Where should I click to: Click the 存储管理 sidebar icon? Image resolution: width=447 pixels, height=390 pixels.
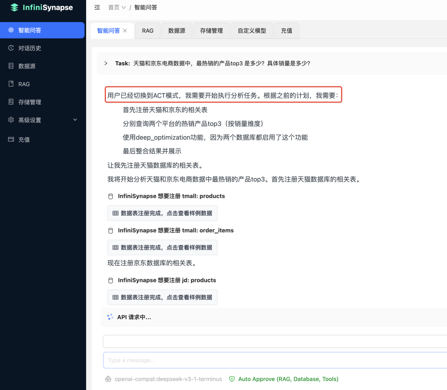pos(11,102)
